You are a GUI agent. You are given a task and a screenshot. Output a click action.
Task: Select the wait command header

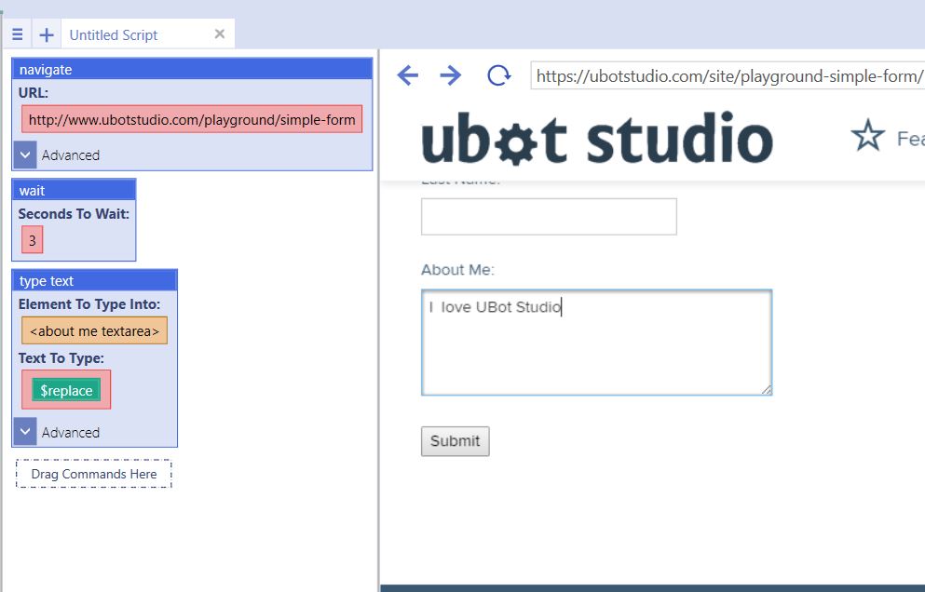click(x=74, y=190)
